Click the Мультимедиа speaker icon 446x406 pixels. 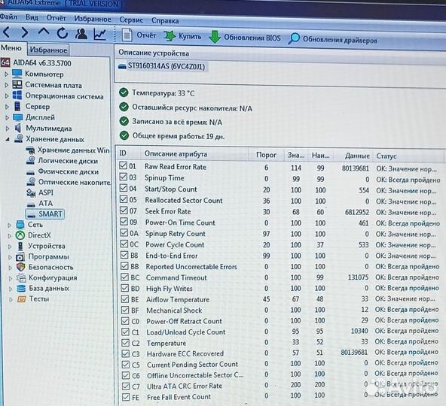(x=18, y=128)
